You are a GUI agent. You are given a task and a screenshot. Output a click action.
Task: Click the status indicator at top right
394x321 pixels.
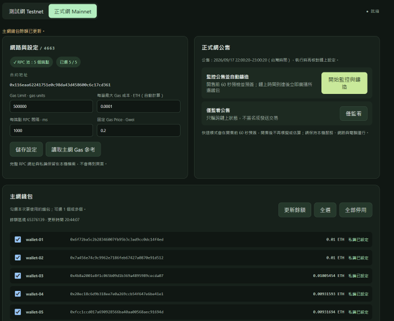[x=373, y=12]
